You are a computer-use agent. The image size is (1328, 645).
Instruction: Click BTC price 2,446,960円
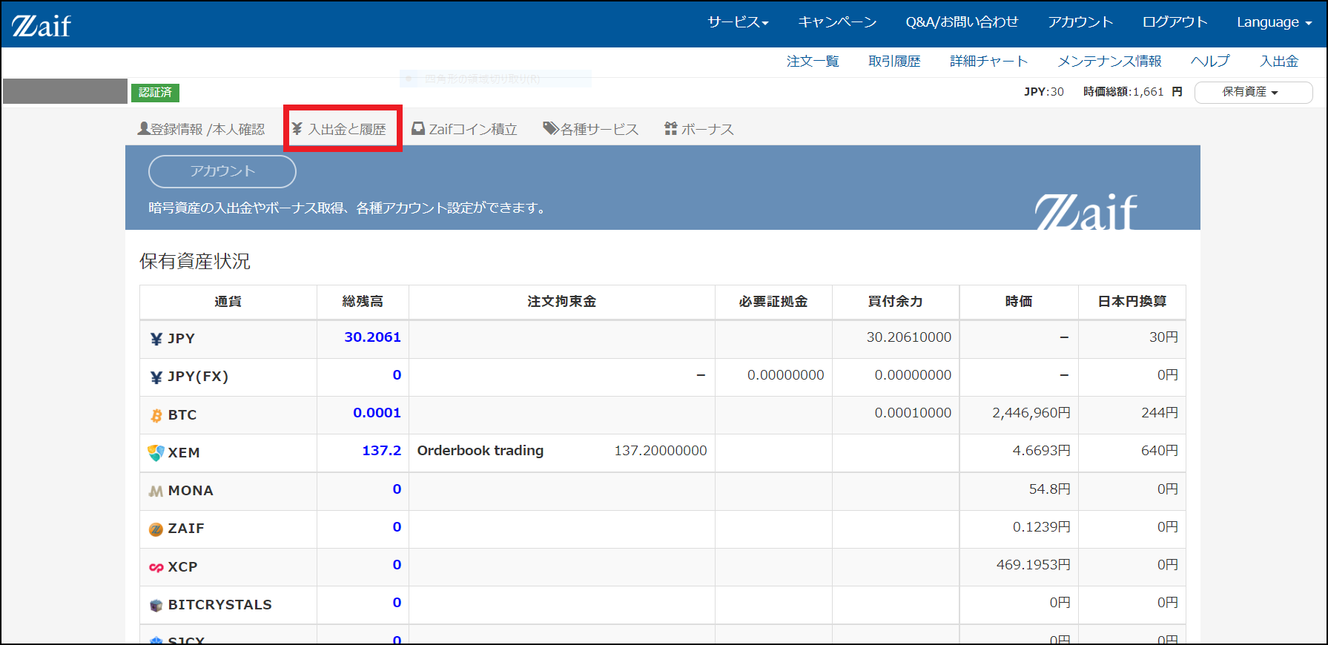click(x=1031, y=413)
